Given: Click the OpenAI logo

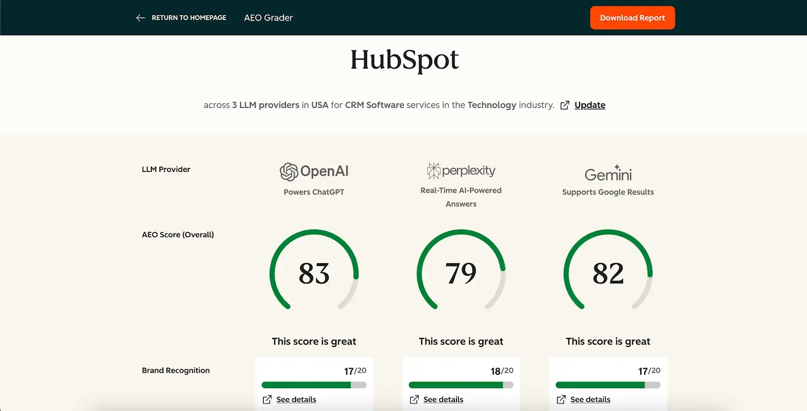Looking at the screenshot, I should coord(314,171).
